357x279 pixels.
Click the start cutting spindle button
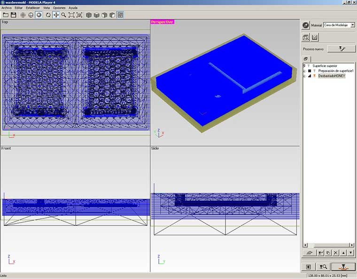343,266
